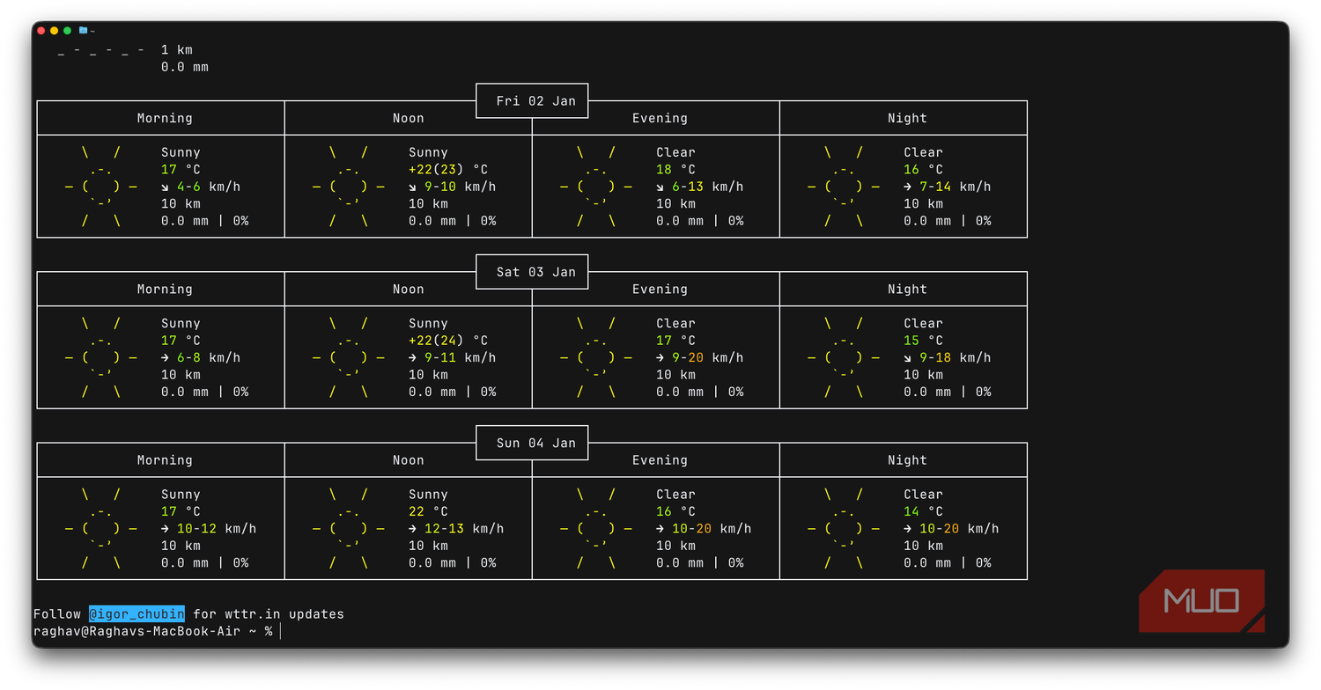
Task: Click the '16 °C' temperature on Fri Night
Action: (923, 169)
